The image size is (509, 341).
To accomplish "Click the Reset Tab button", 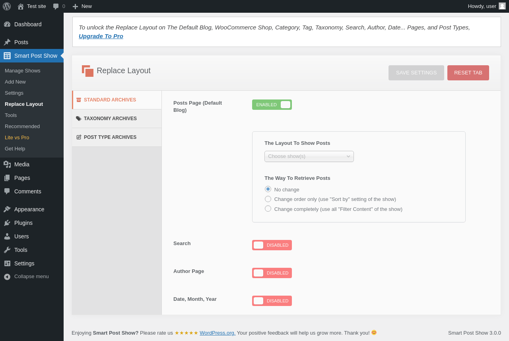I will point(468,73).
